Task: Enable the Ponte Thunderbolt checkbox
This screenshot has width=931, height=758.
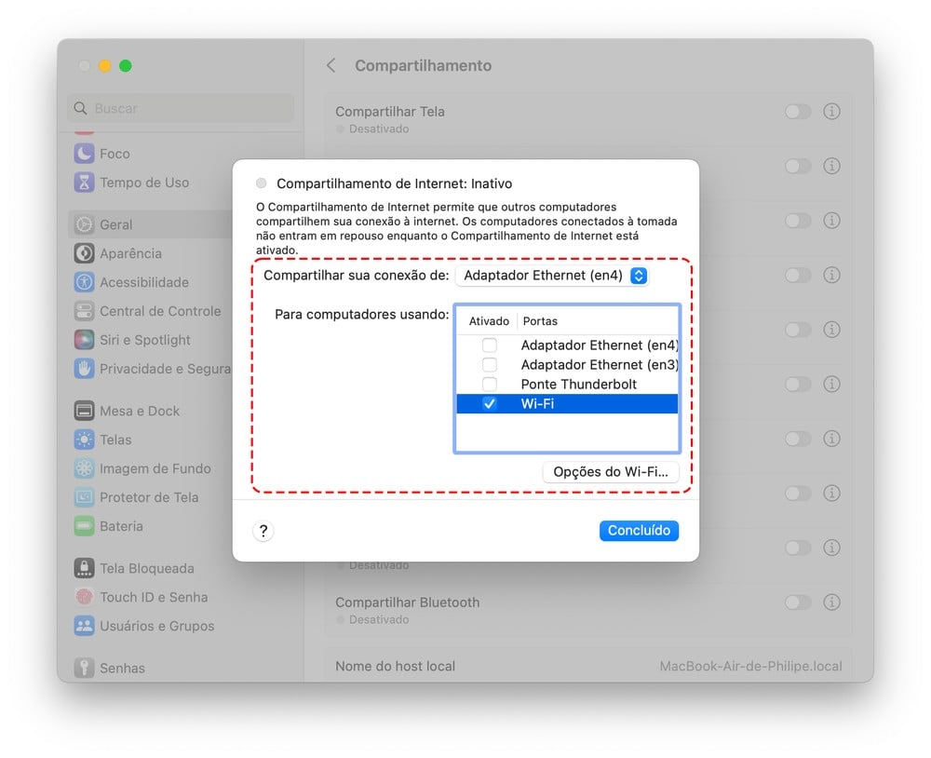Action: tap(490, 385)
